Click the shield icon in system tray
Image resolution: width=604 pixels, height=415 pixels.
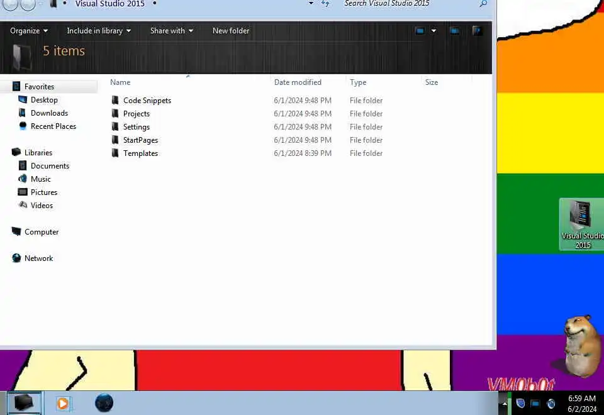520,404
